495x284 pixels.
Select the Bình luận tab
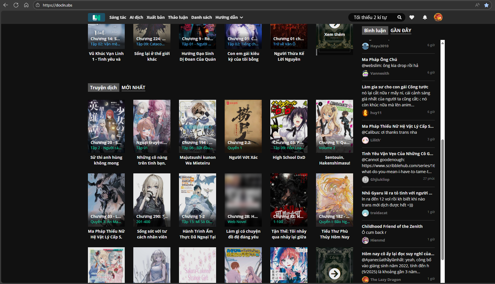coord(375,31)
